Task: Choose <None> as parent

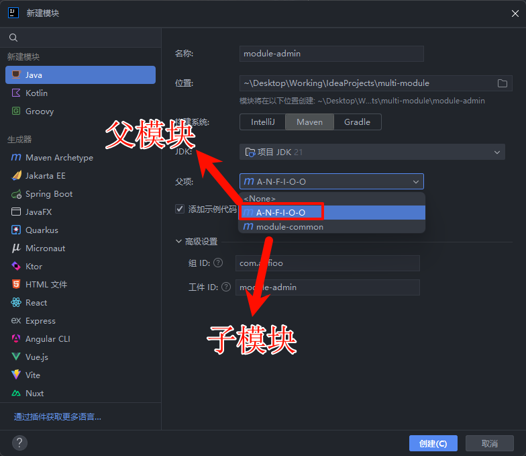Action: (x=331, y=199)
